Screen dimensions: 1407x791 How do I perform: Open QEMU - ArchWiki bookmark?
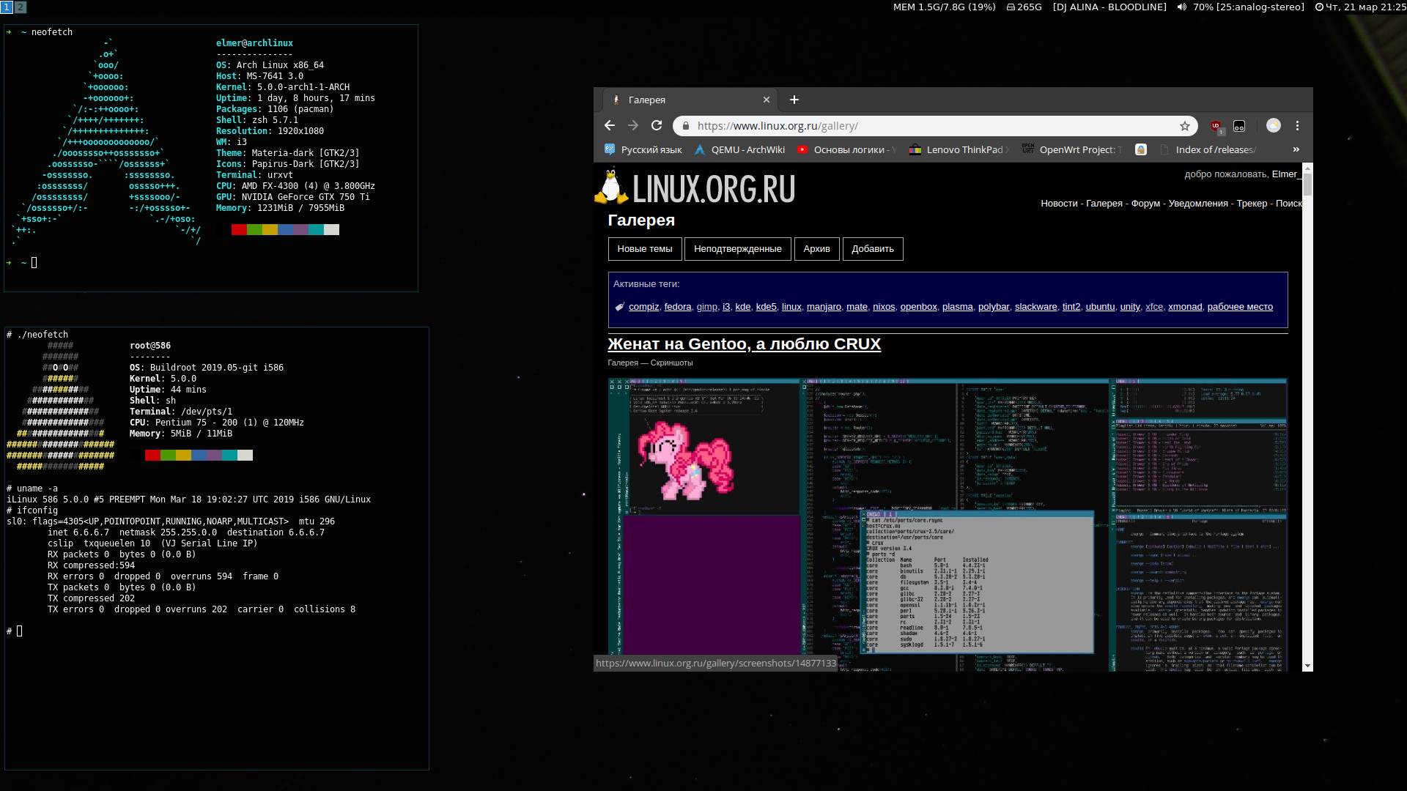[739, 149]
